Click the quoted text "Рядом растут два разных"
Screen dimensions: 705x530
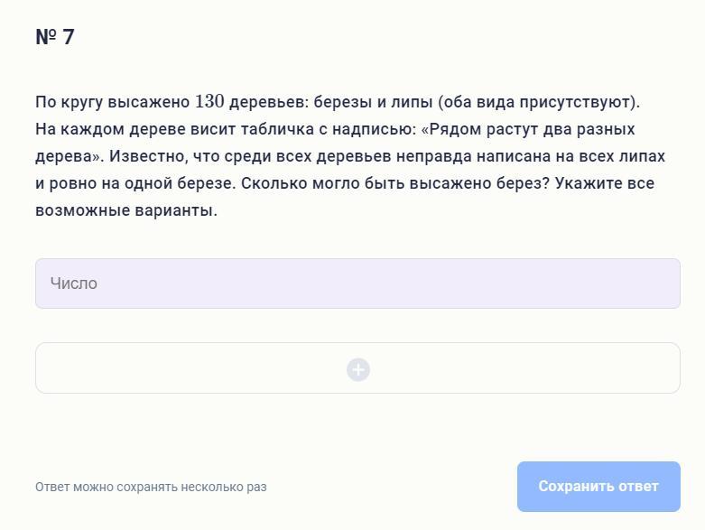(x=532, y=128)
